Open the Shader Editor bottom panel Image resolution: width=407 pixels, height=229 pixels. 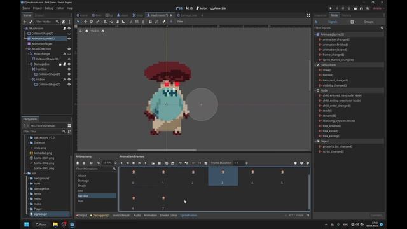tap(169, 215)
